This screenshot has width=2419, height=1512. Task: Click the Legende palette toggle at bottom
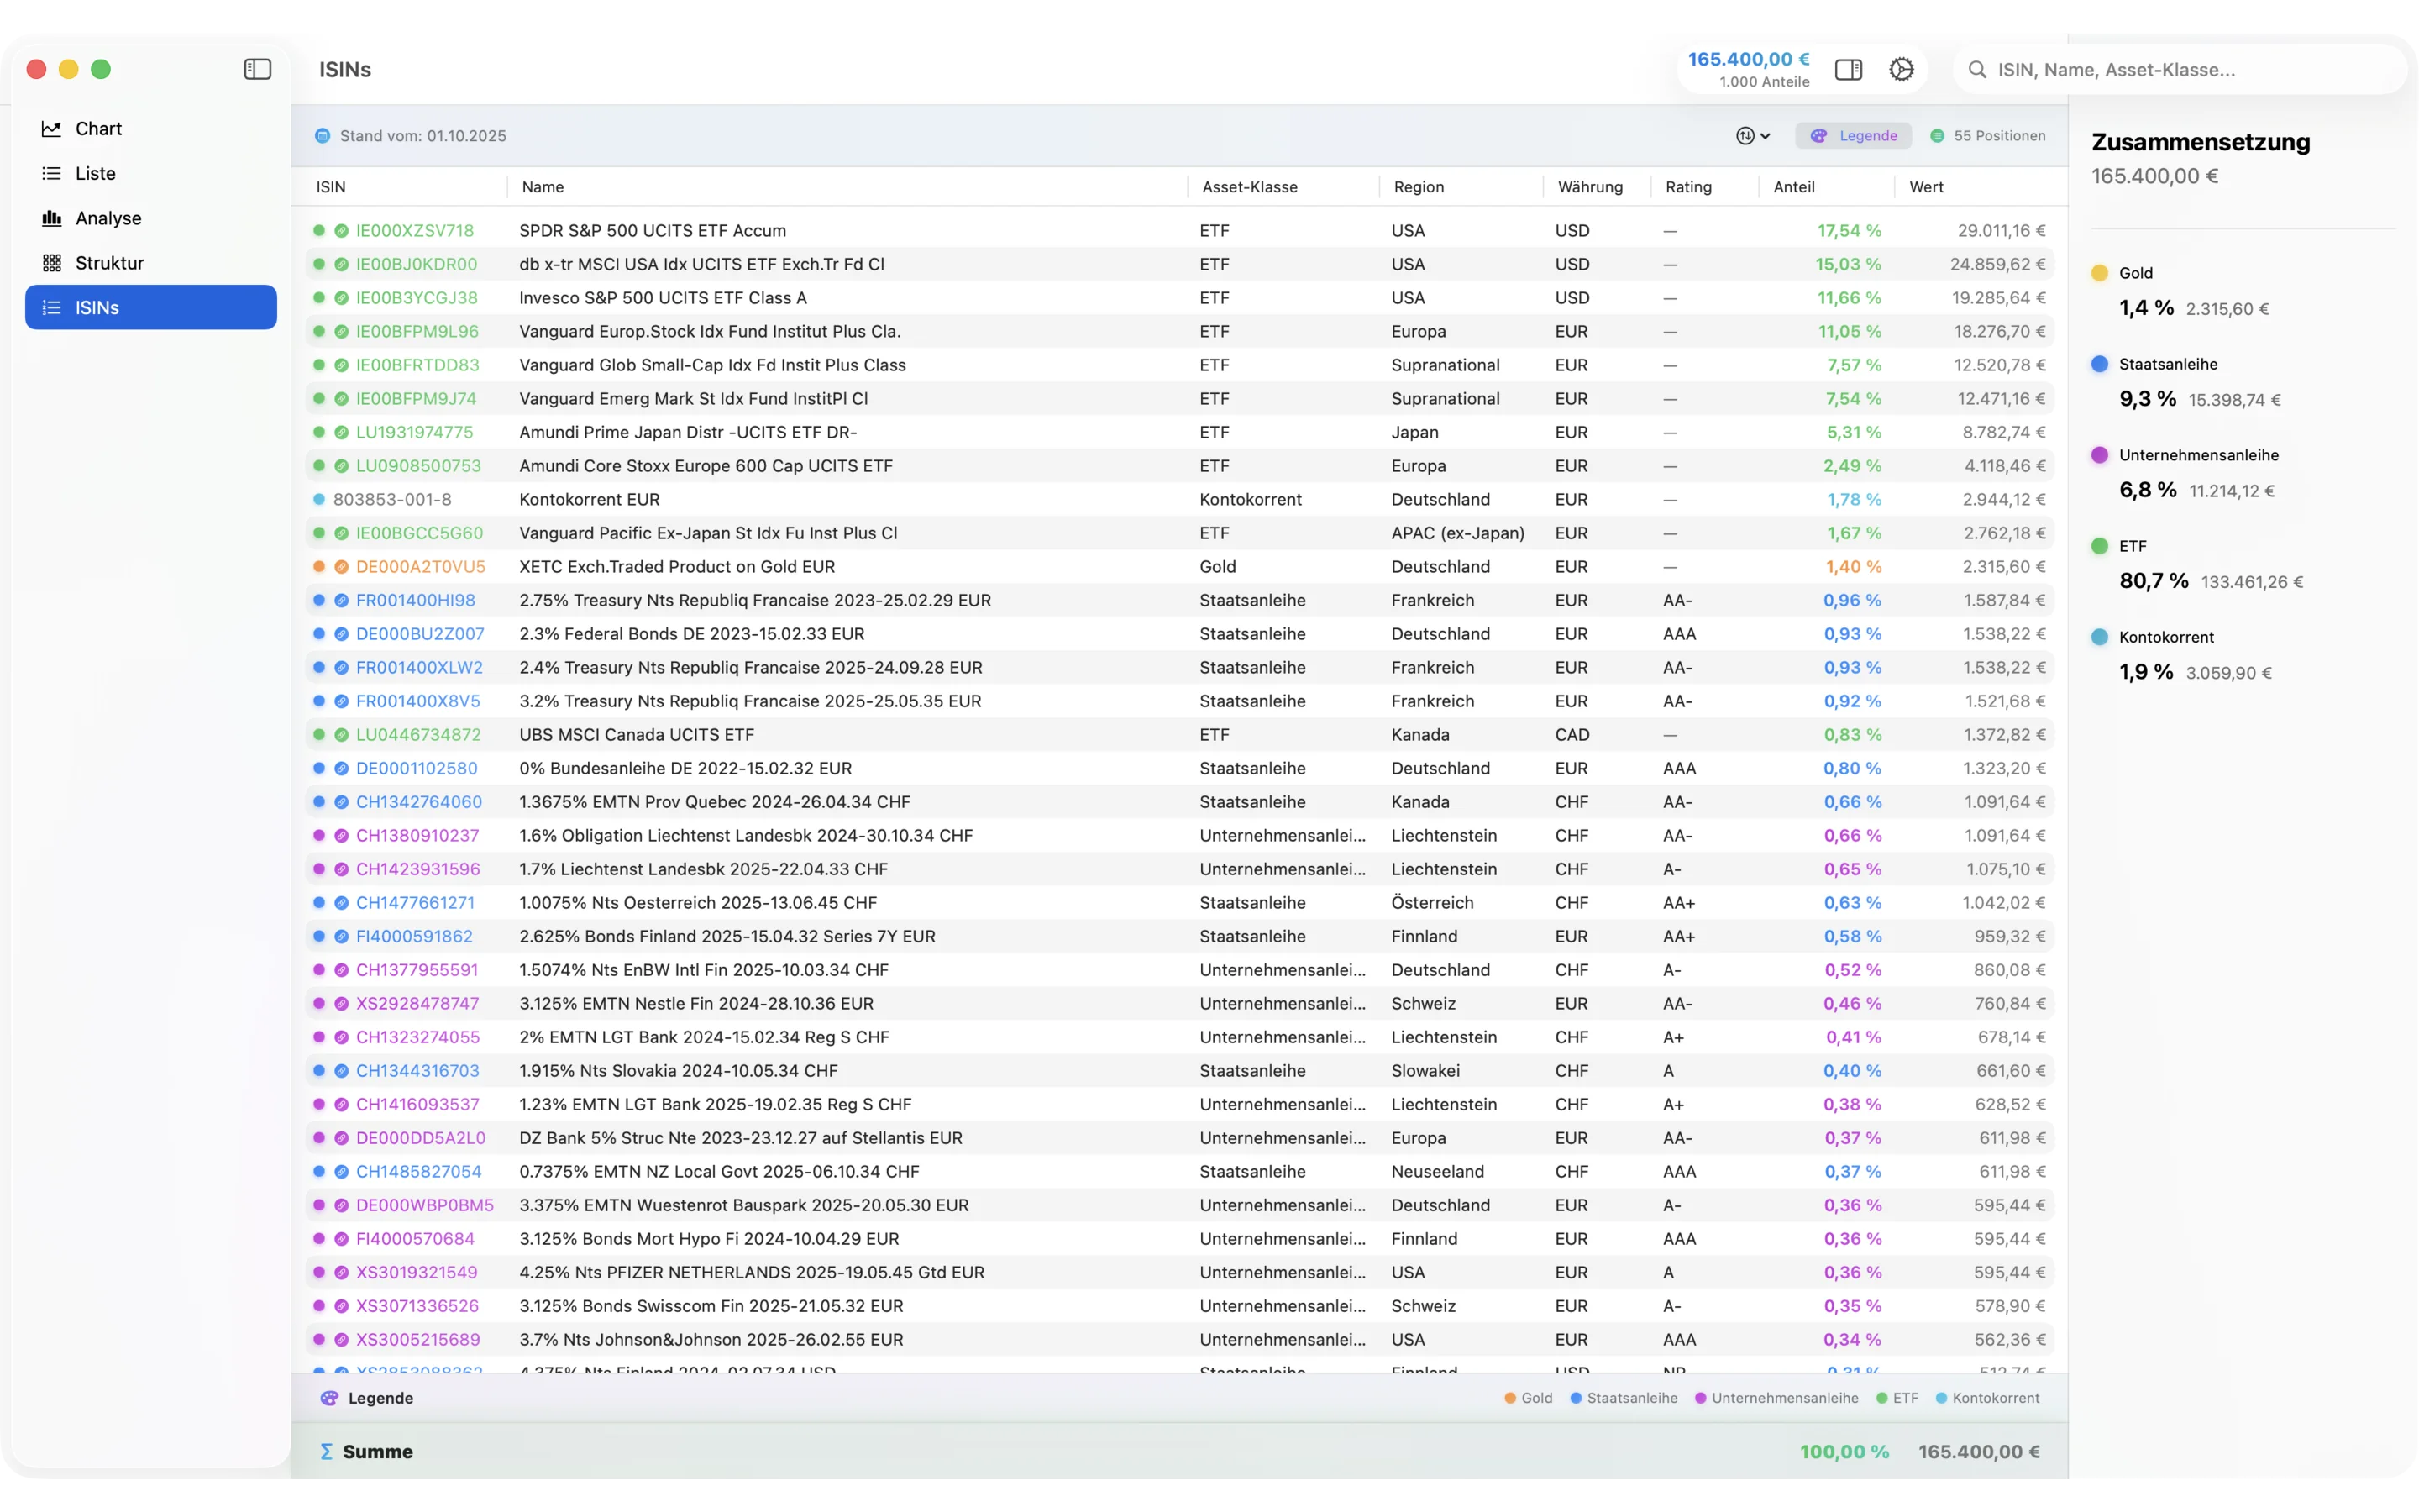330,1398
